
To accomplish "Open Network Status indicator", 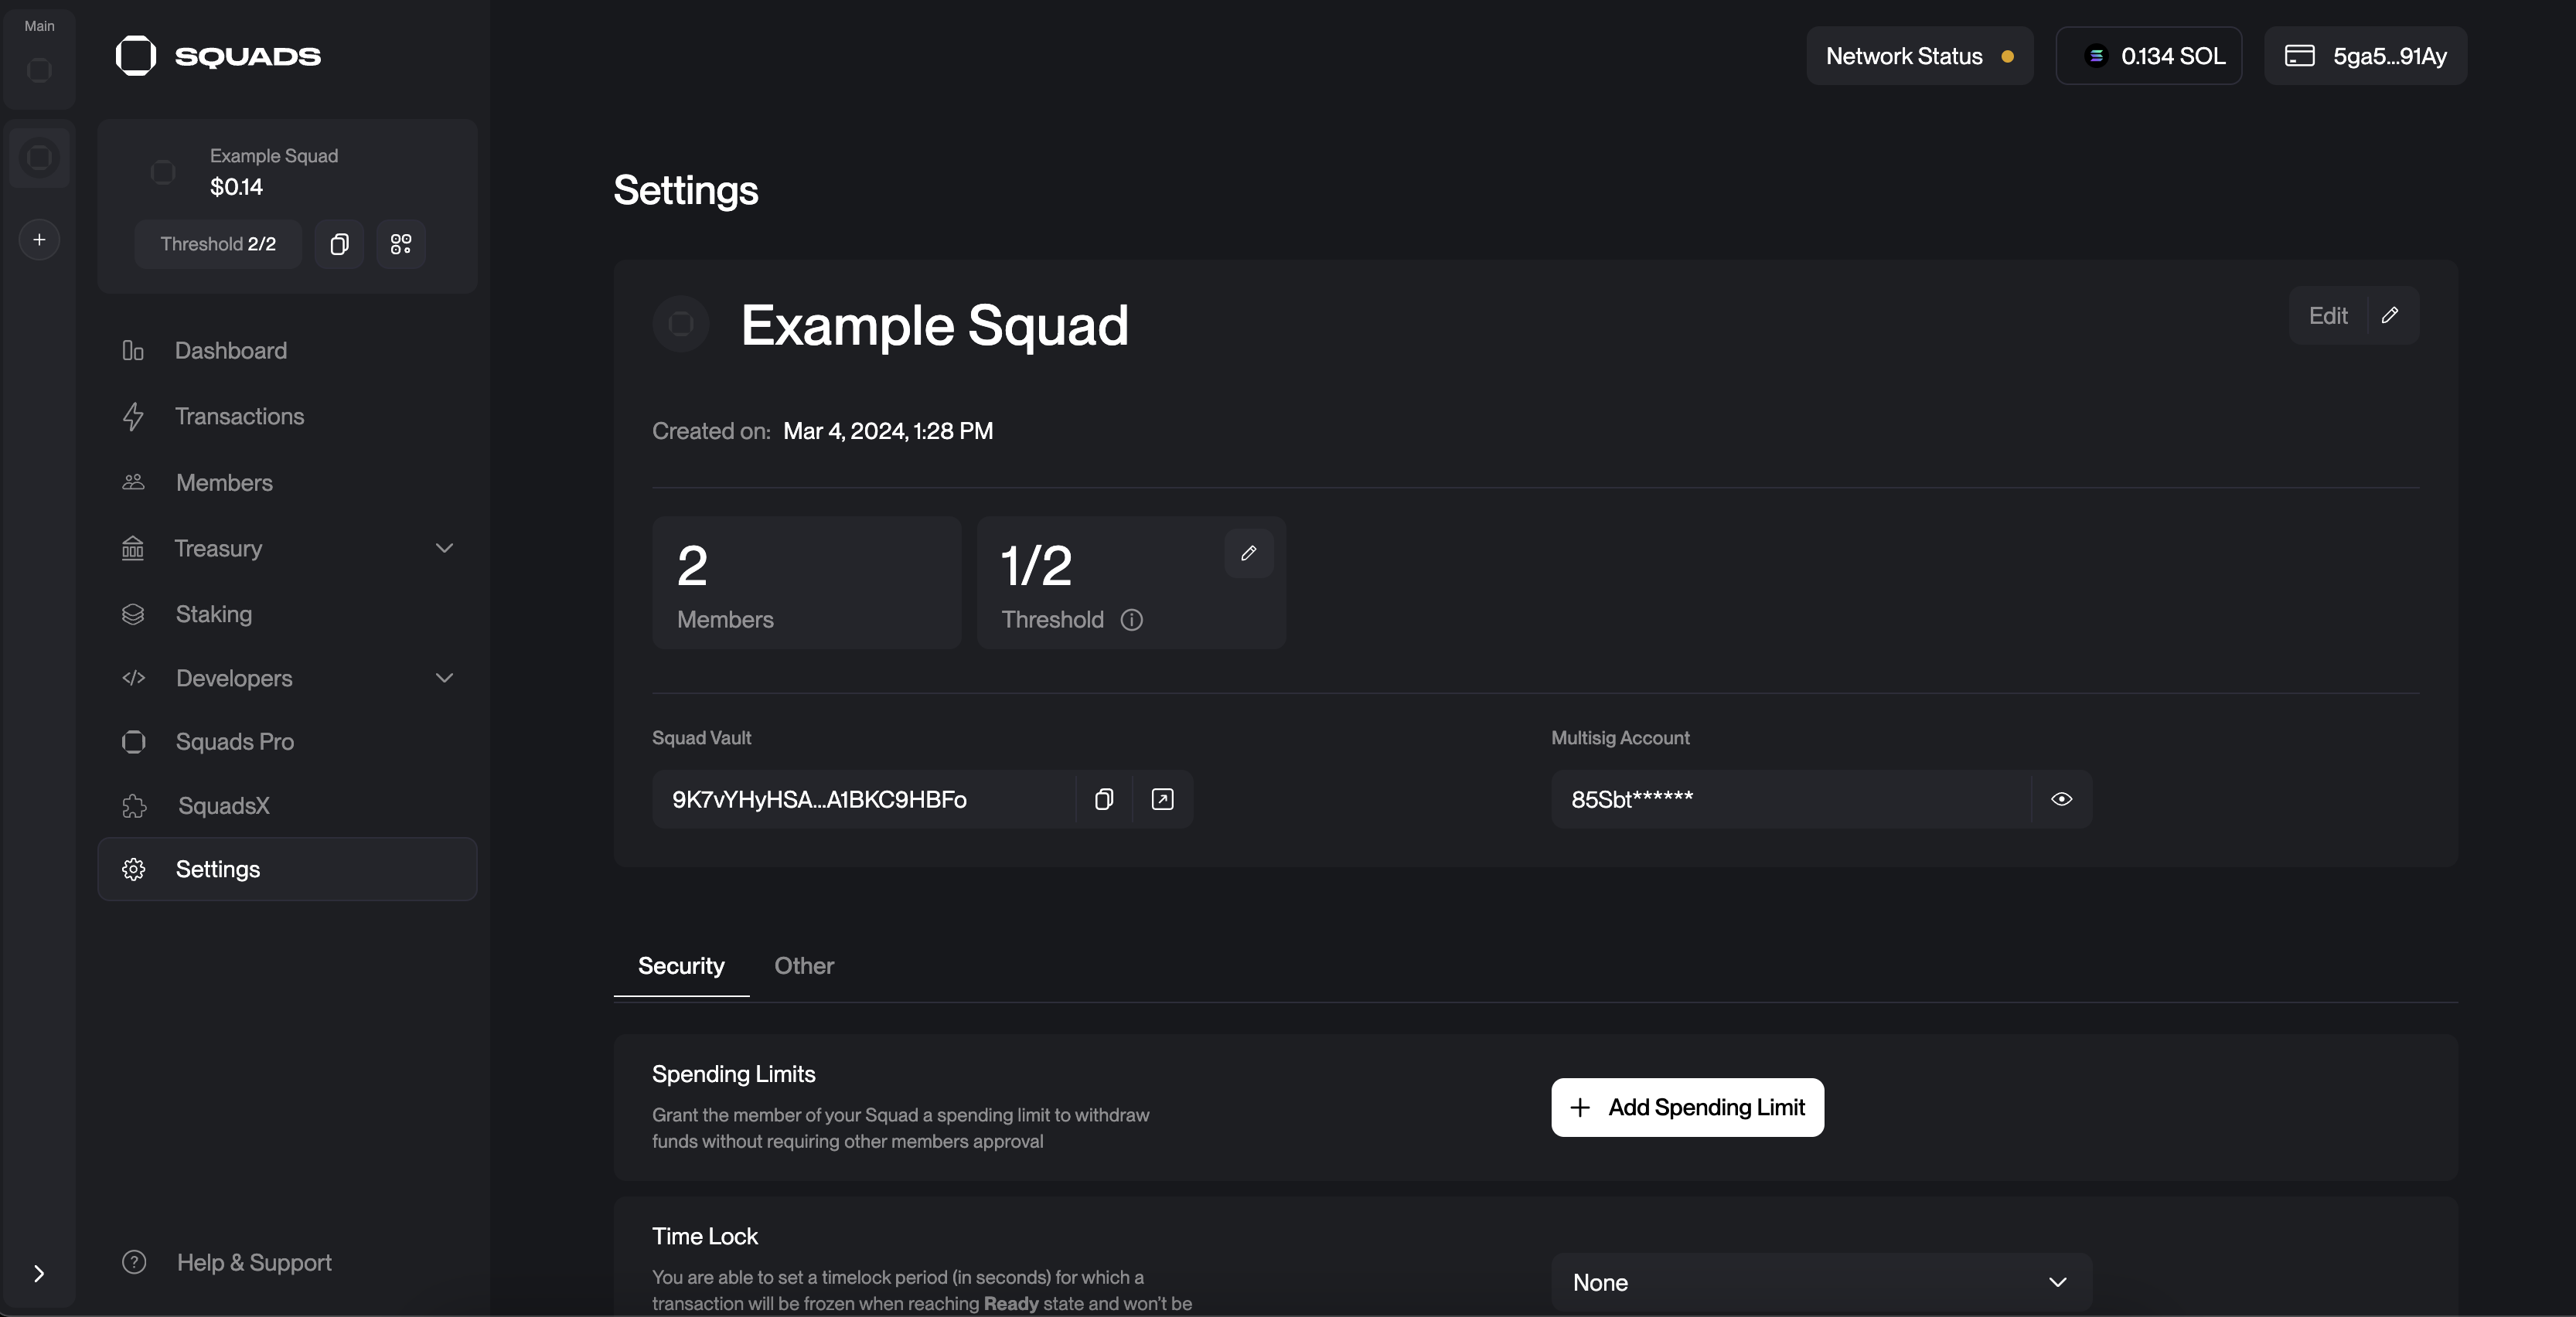I will point(1918,56).
